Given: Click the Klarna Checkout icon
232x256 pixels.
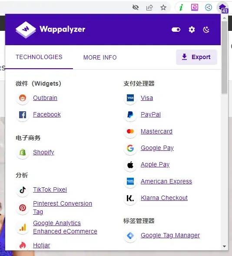Looking at the screenshot, I should [130, 198].
